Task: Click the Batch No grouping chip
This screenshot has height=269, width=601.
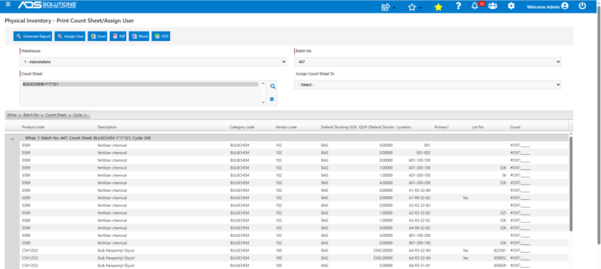Action: click(x=33, y=115)
